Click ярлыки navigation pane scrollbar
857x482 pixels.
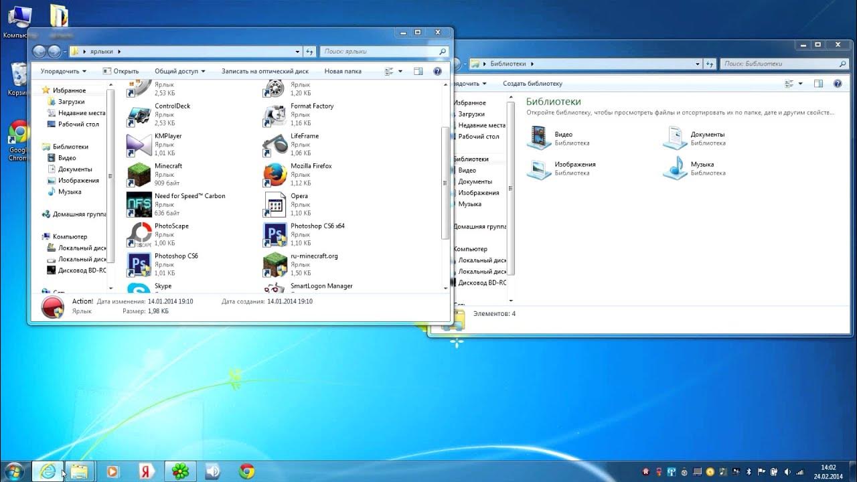pyautogui.click(x=110, y=176)
